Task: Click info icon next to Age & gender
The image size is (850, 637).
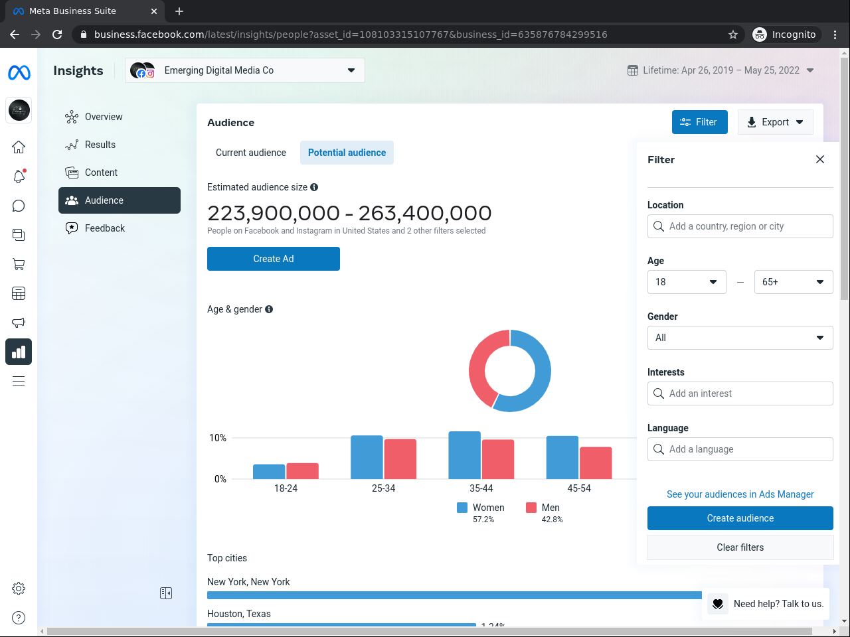Action: [x=269, y=309]
